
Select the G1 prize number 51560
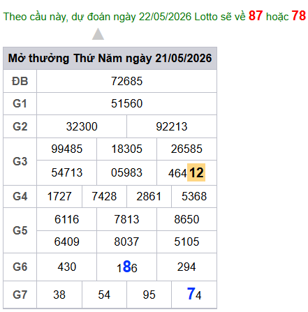click(126, 103)
